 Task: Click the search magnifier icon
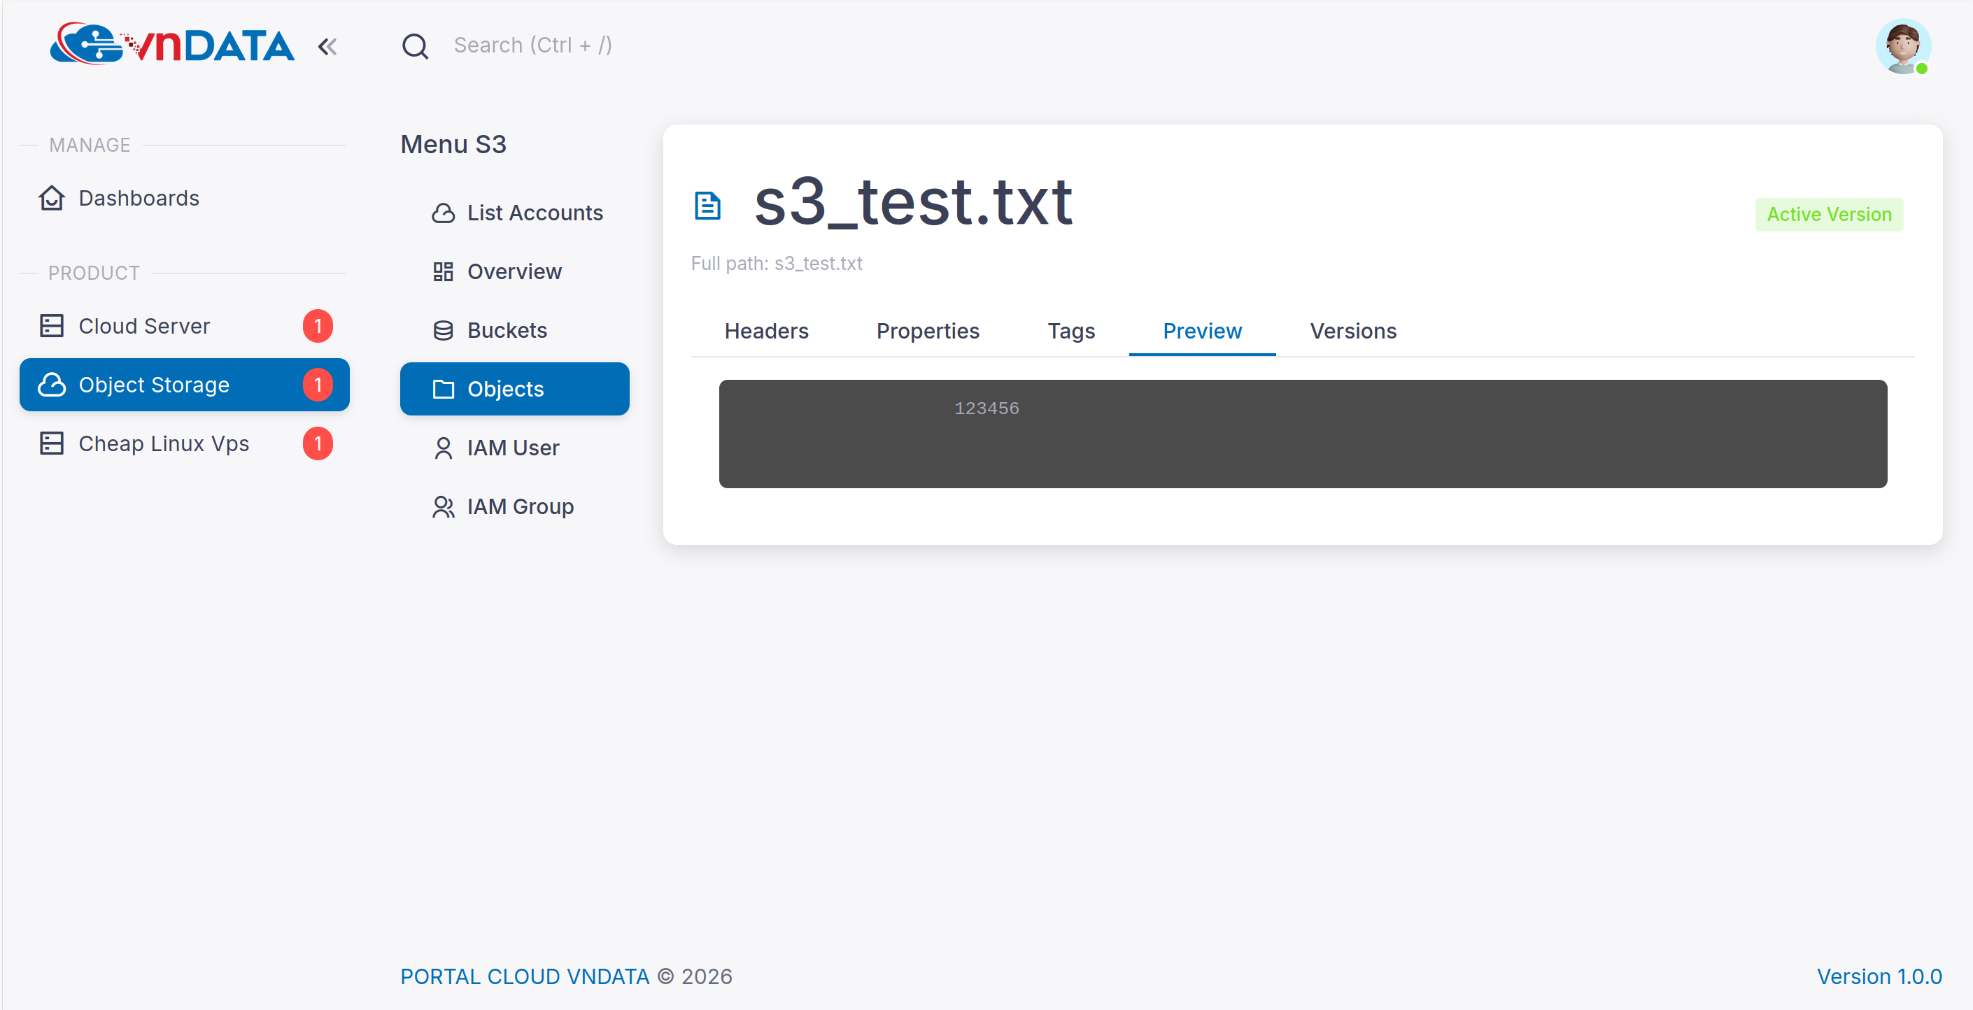click(x=414, y=46)
